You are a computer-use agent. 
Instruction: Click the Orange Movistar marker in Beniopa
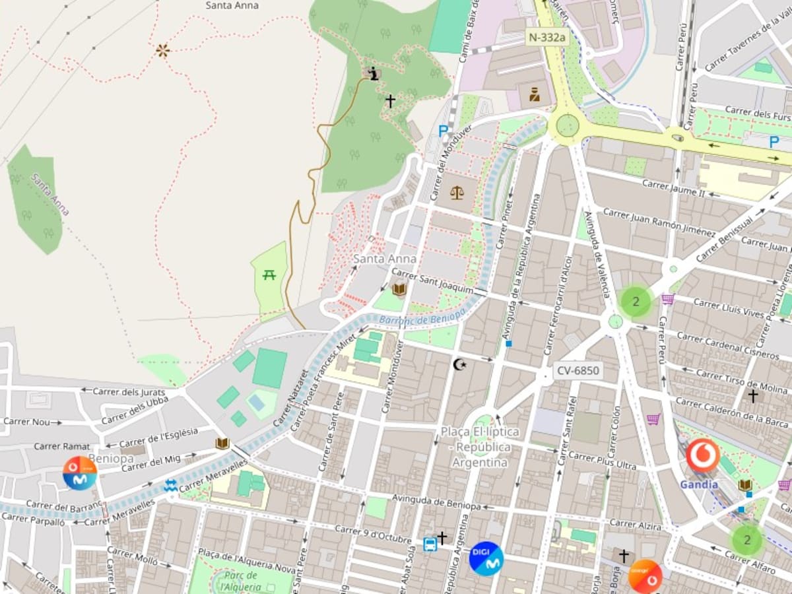[x=80, y=473]
